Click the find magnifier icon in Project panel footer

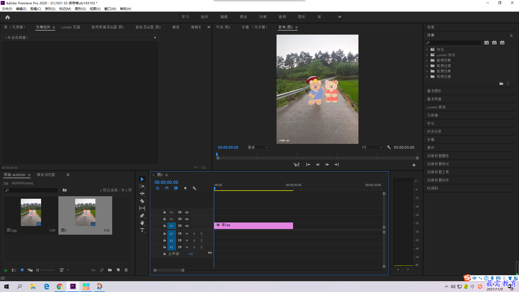click(x=102, y=270)
